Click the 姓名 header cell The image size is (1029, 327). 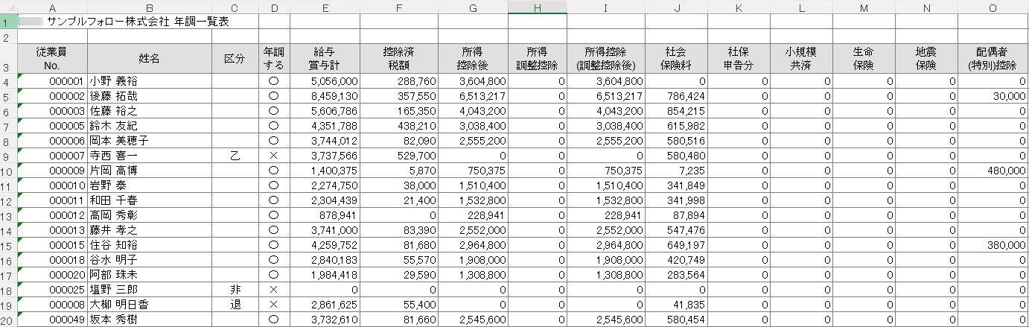(149, 59)
